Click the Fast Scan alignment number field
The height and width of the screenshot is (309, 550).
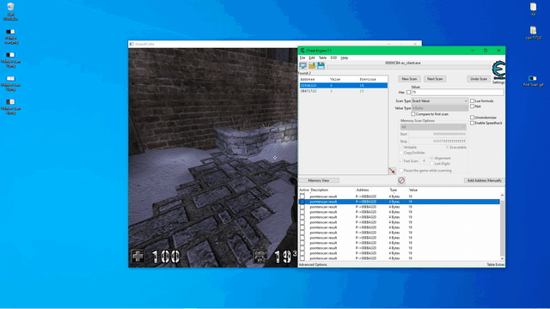(x=424, y=161)
